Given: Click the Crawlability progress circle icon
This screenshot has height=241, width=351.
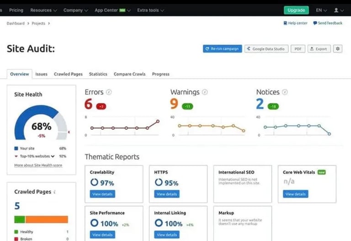Looking at the screenshot, I should click(x=94, y=182).
